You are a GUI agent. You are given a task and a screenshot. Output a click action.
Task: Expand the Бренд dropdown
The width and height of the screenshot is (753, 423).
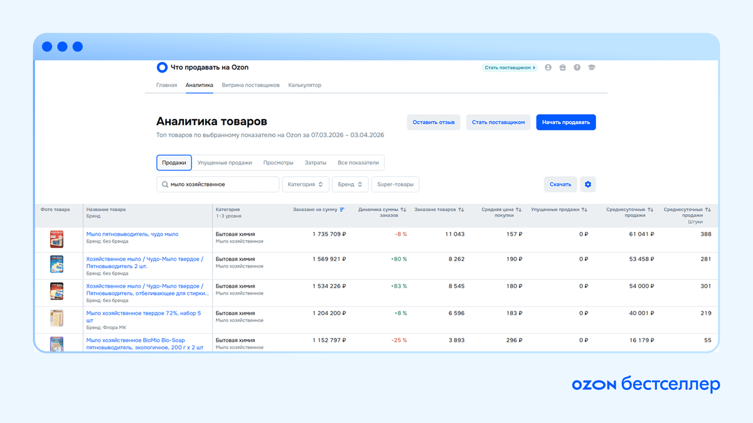click(x=350, y=184)
